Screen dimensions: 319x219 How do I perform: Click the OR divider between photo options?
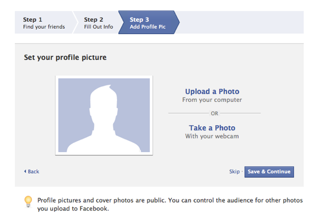[x=214, y=113]
